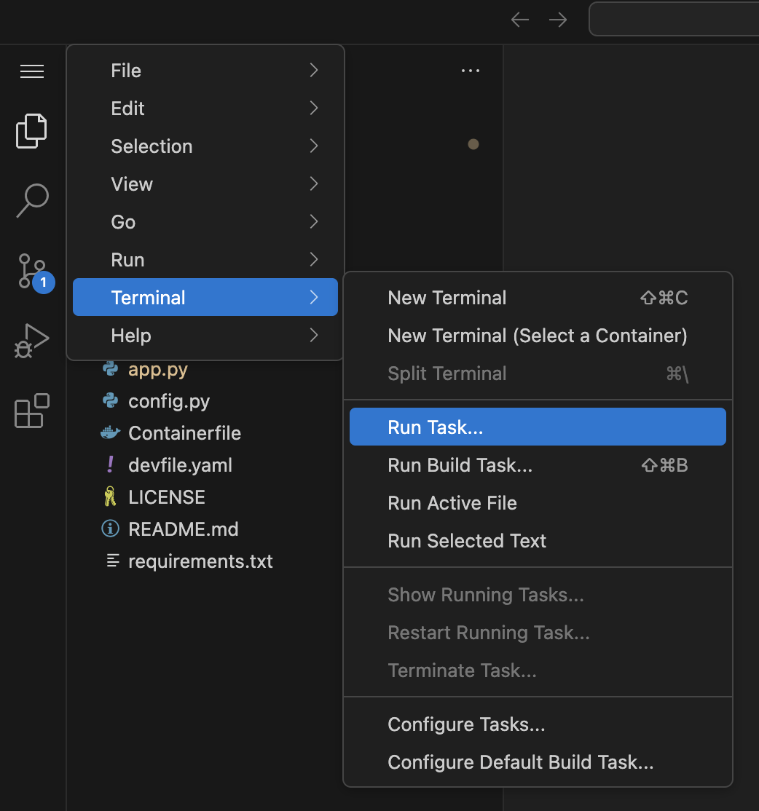
Task: Expand the Run submenu chevron
Action: [x=313, y=259]
